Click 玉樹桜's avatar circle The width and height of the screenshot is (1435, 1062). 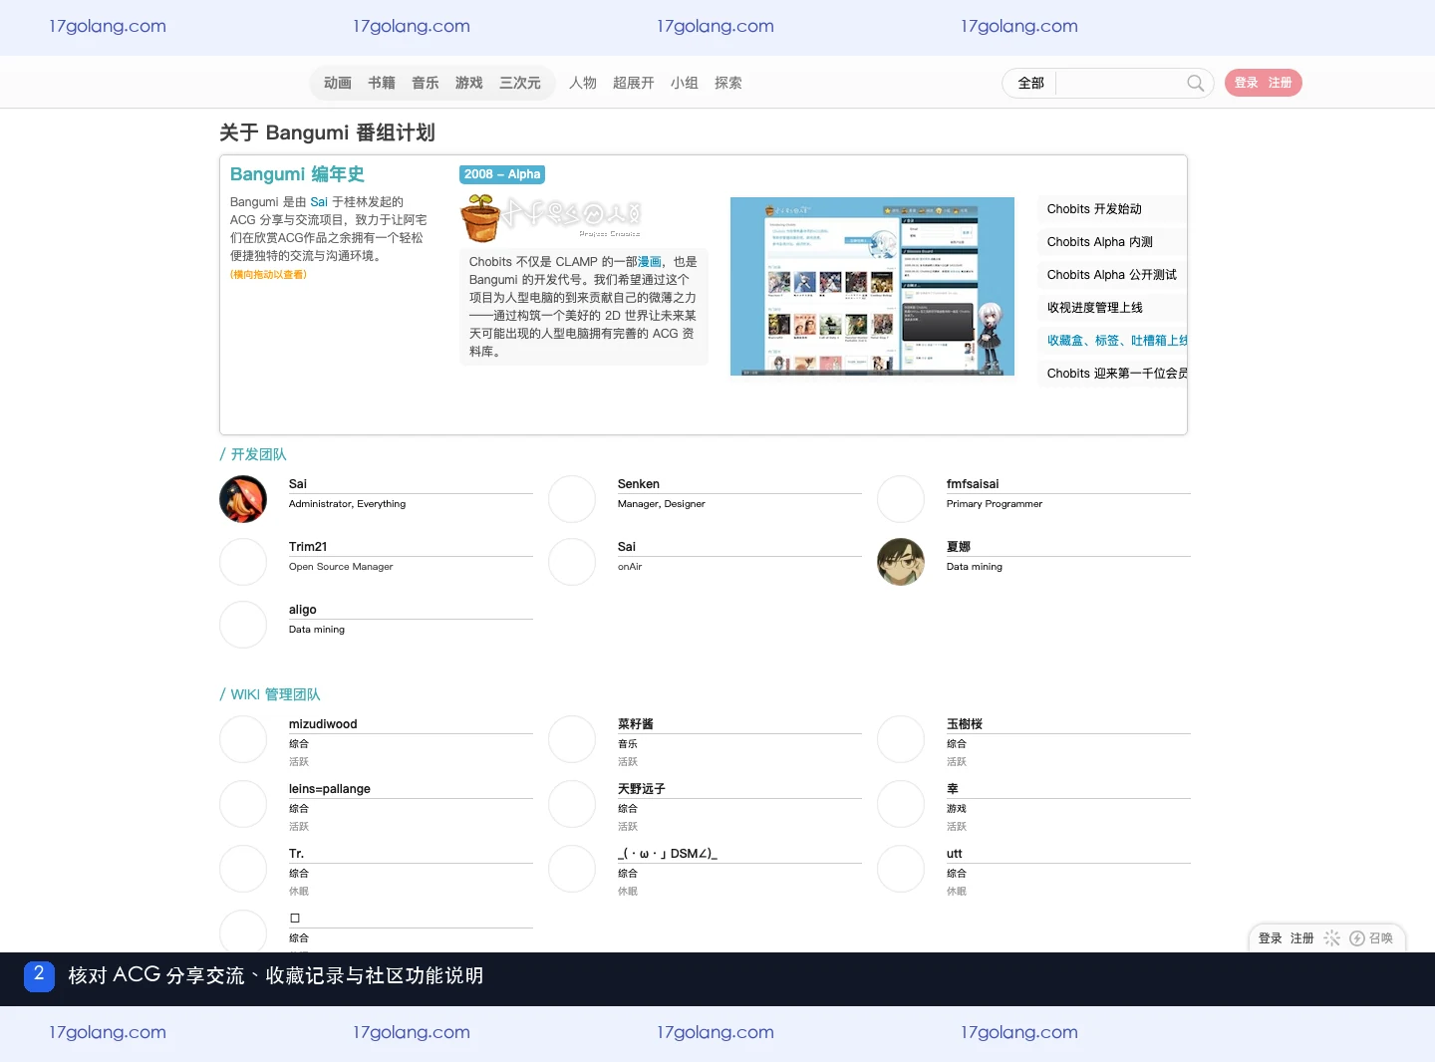click(901, 739)
